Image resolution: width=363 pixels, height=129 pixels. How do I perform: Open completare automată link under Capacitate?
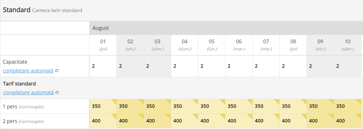click(x=28, y=71)
